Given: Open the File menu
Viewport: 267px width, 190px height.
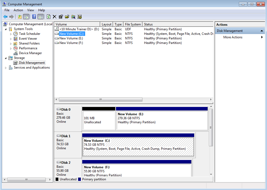Looking at the screenshot, I should coord(7,10).
